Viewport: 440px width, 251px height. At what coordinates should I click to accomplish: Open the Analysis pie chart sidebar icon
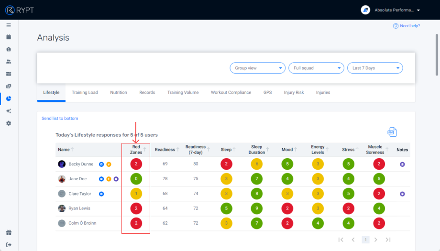[9, 98]
